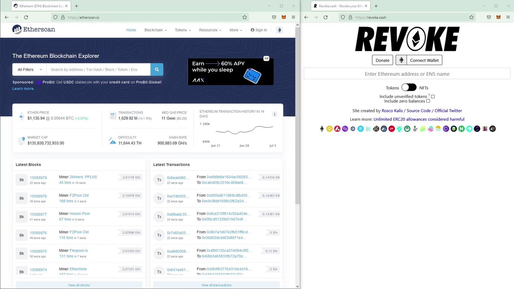Click the shield icon in etherscan.io address bar
The height and width of the screenshot is (289, 514).
[x=55, y=17]
